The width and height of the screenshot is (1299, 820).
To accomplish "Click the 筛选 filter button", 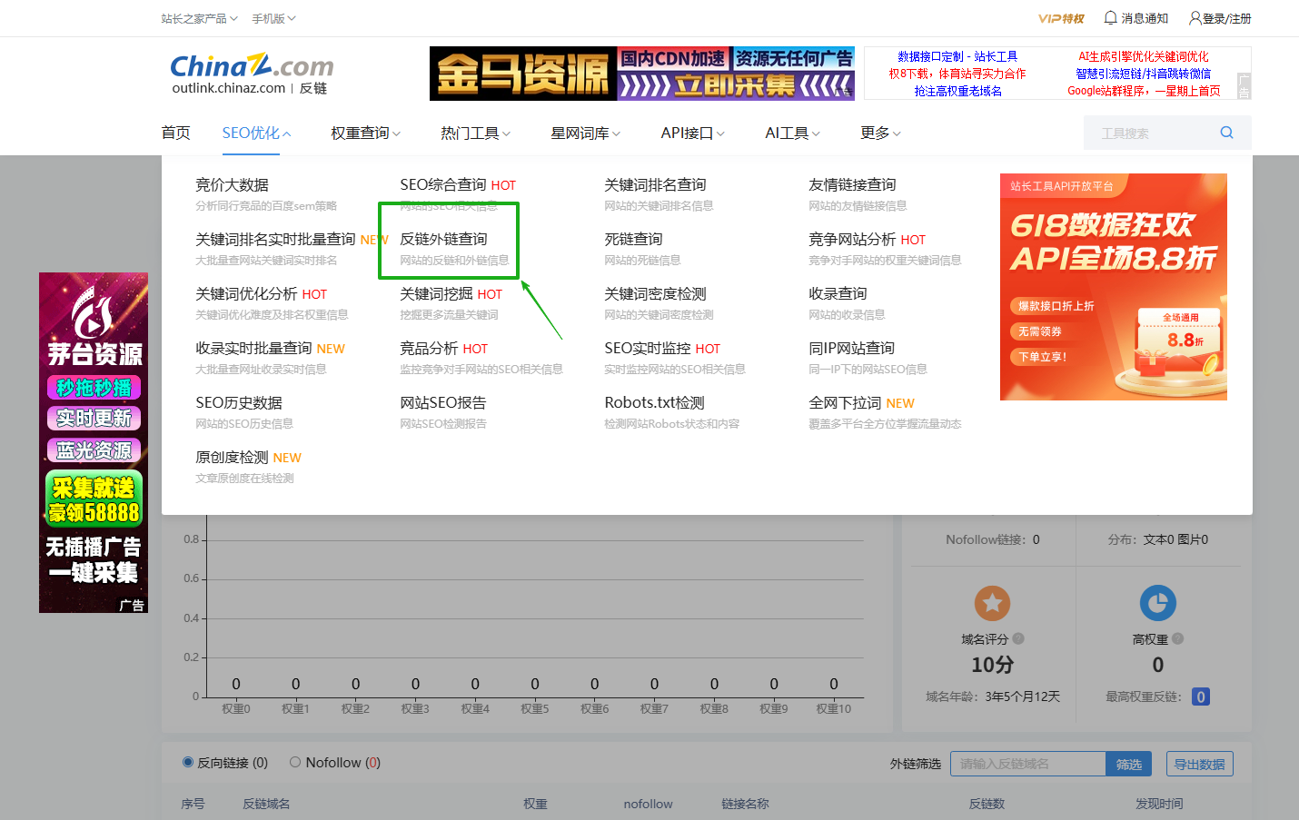I will pos(1128,764).
